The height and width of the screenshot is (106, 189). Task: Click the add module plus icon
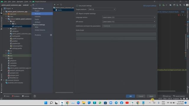pos(55,5)
